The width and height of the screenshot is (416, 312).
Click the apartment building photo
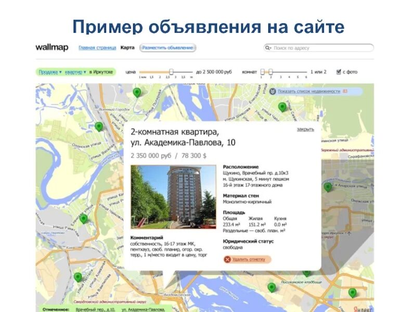point(173,197)
